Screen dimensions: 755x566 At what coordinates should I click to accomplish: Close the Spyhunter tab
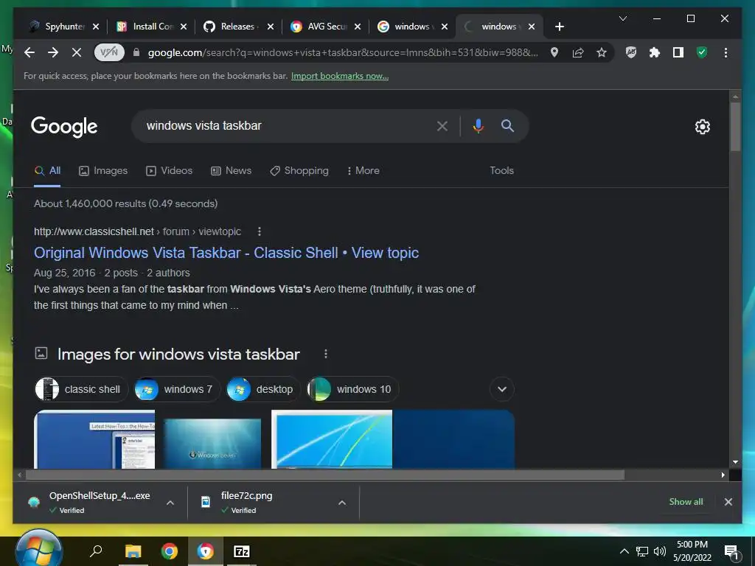(x=96, y=27)
